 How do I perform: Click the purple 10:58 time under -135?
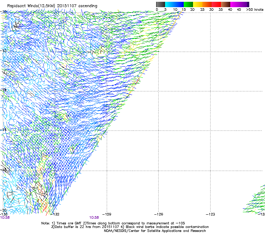pos(5,218)
